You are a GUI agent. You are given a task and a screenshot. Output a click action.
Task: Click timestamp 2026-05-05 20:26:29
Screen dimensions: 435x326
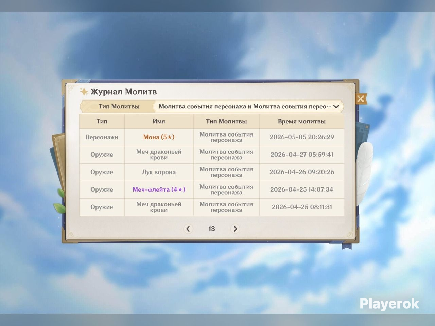302,137
